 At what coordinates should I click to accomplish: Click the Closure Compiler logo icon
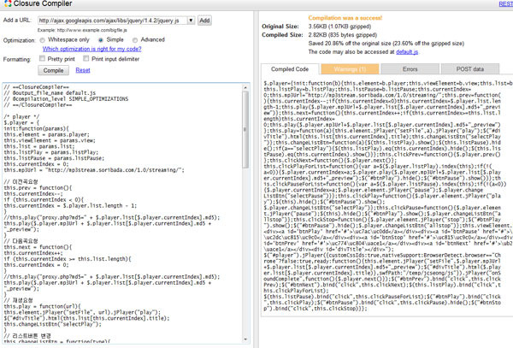coord(8,3)
